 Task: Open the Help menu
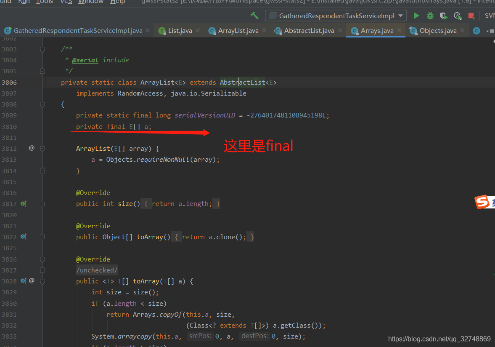[x=118, y=2]
